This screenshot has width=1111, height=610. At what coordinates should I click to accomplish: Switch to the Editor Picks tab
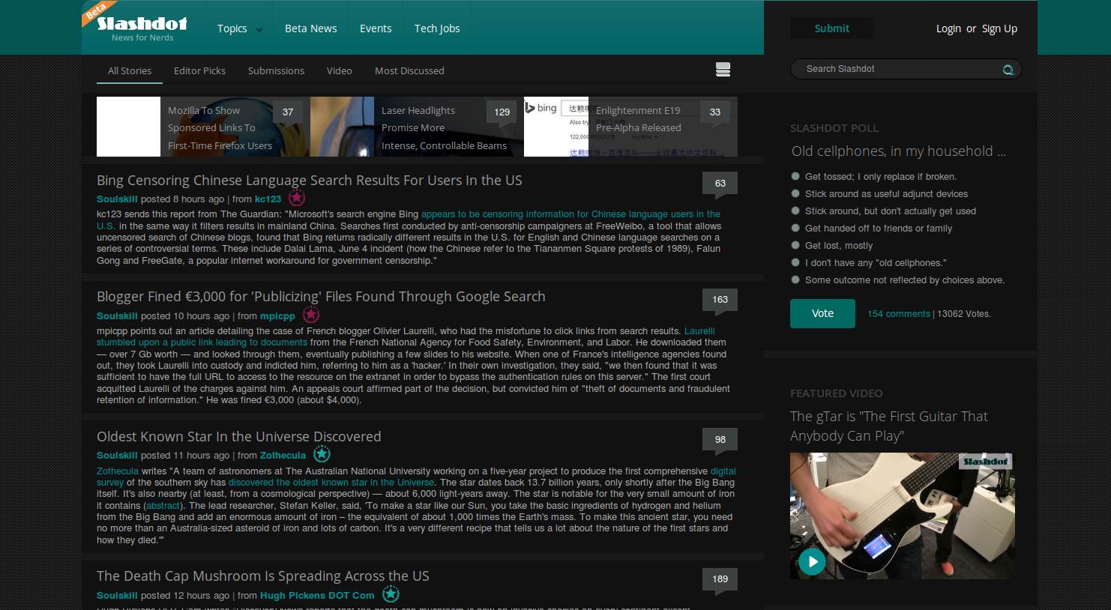pyautogui.click(x=199, y=70)
